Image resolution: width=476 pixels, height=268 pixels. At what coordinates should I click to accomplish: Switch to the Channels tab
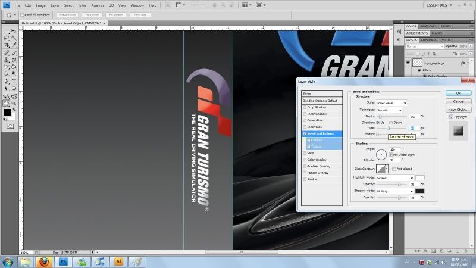coord(428,40)
